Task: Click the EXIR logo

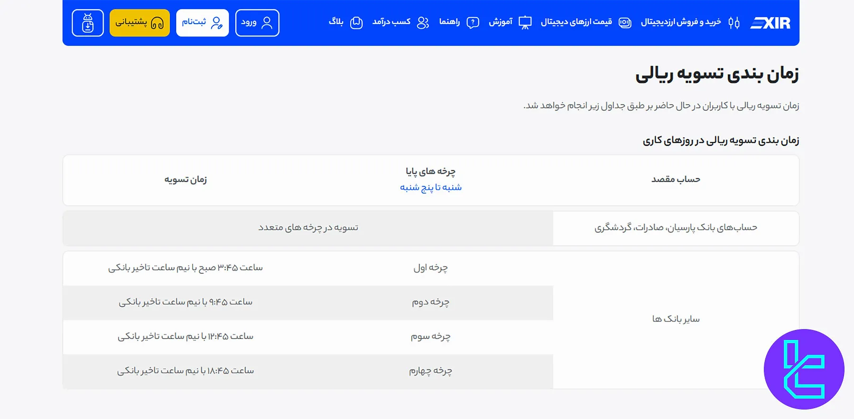Action: pyautogui.click(x=770, y=23)
